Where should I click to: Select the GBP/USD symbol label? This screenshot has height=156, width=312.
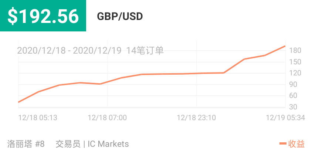pos(120,17)
